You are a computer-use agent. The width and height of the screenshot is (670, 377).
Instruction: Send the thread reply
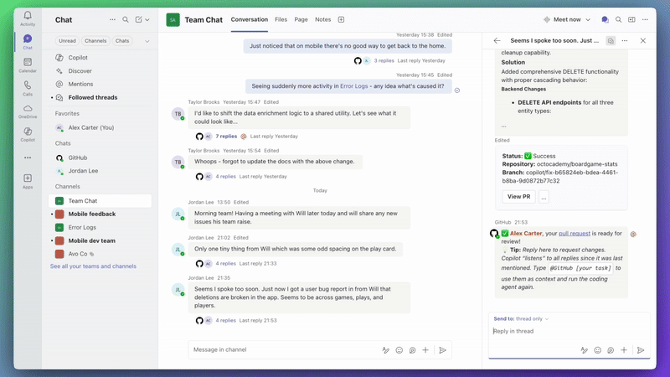point(641,350)
